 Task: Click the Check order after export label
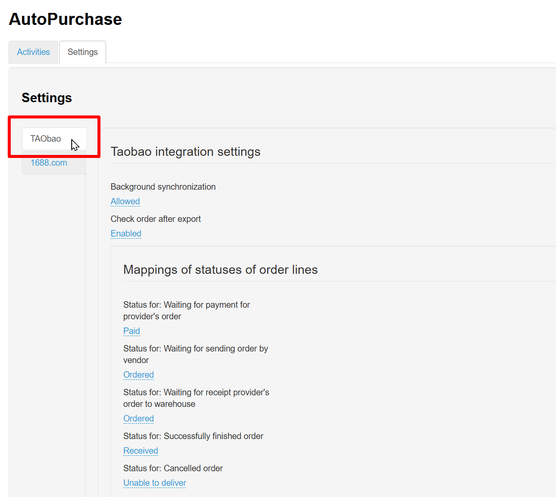pyautogui.click(x=155, y=219)
